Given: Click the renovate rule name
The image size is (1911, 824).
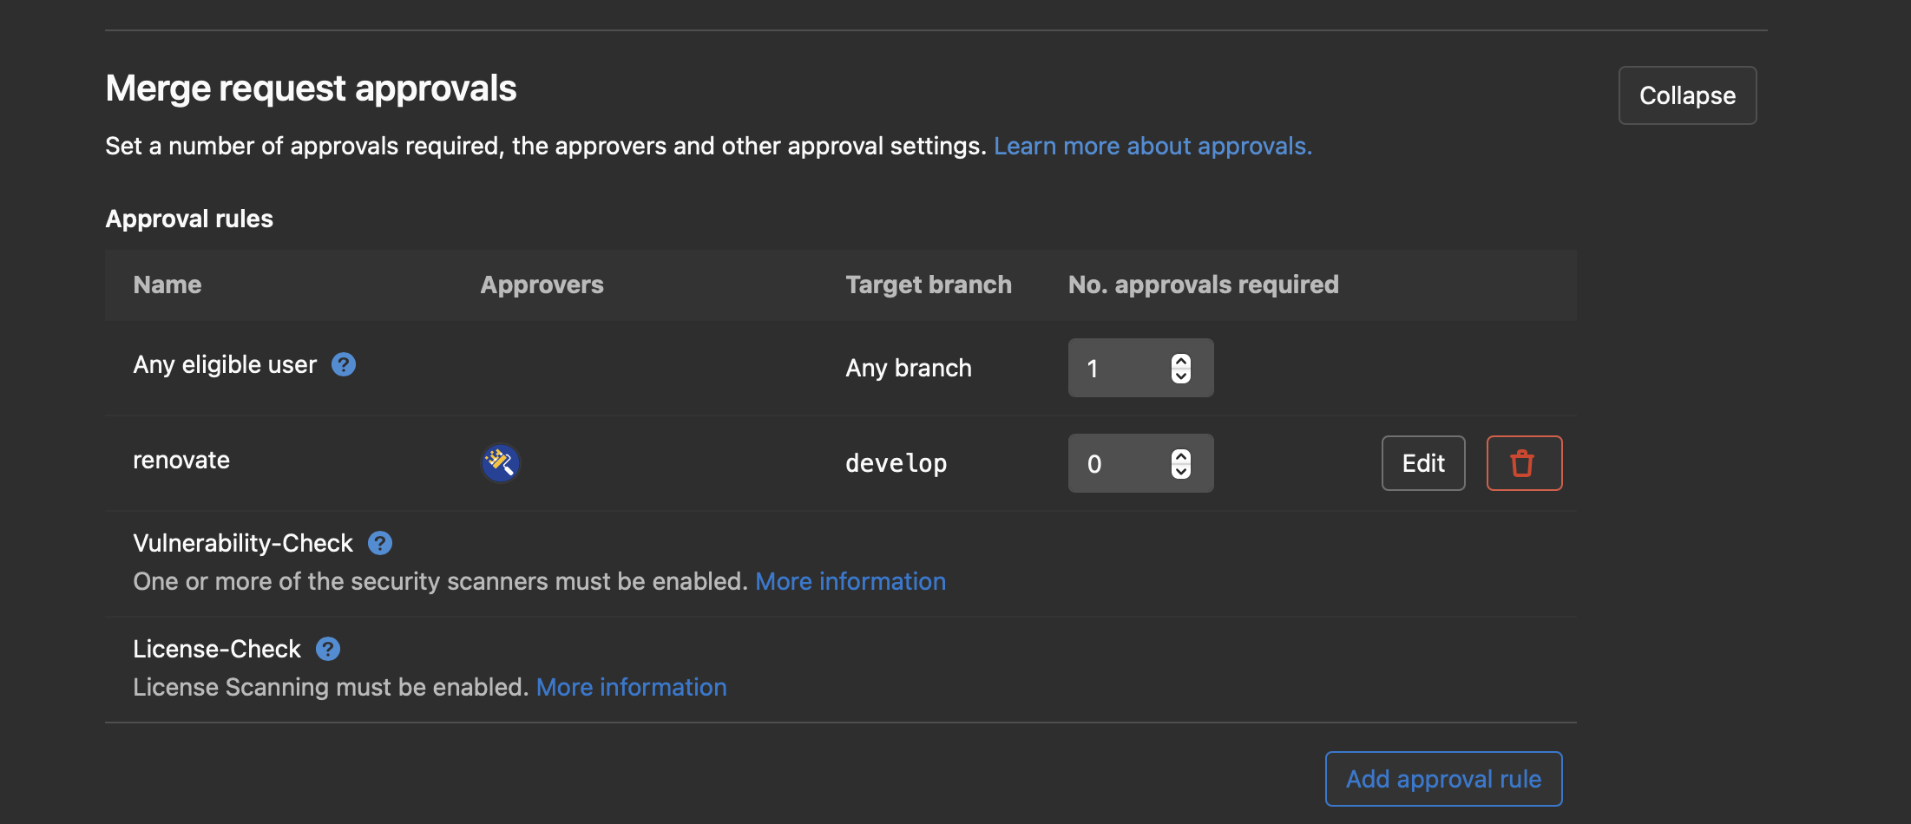Looking at the screenshot, I should [x=181, y=460].
